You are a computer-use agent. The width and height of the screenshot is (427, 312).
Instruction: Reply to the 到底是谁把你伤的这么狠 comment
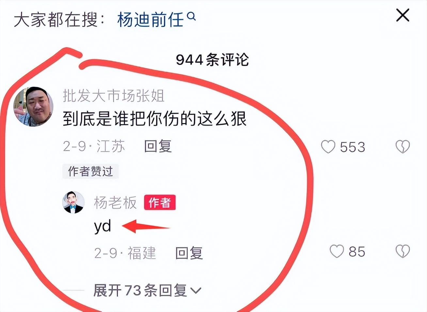click(x=158, y=147)
